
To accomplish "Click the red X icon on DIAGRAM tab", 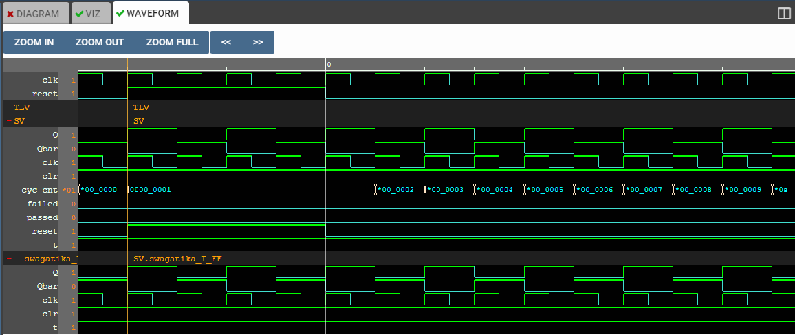I will [10, 14].
